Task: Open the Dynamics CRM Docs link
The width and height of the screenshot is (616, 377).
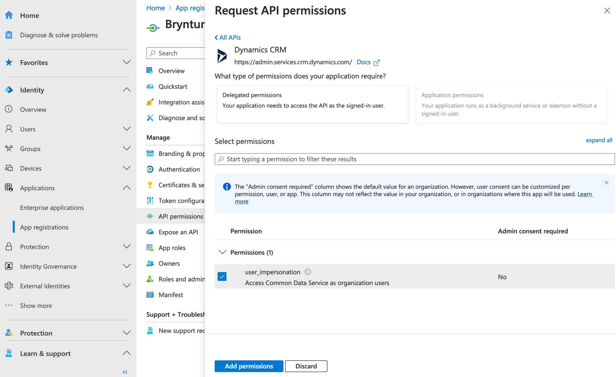Action: pos(368,62)
